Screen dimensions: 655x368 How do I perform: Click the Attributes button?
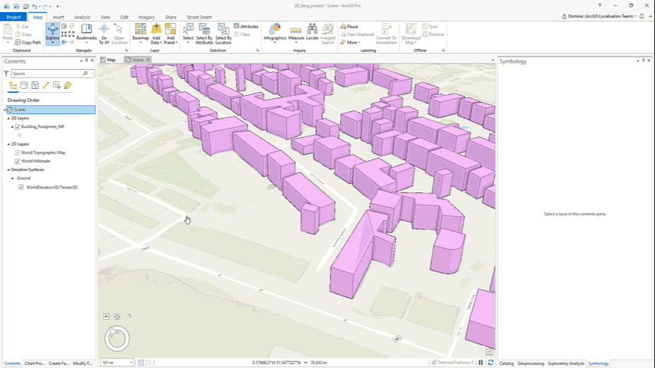coord(246,26)
